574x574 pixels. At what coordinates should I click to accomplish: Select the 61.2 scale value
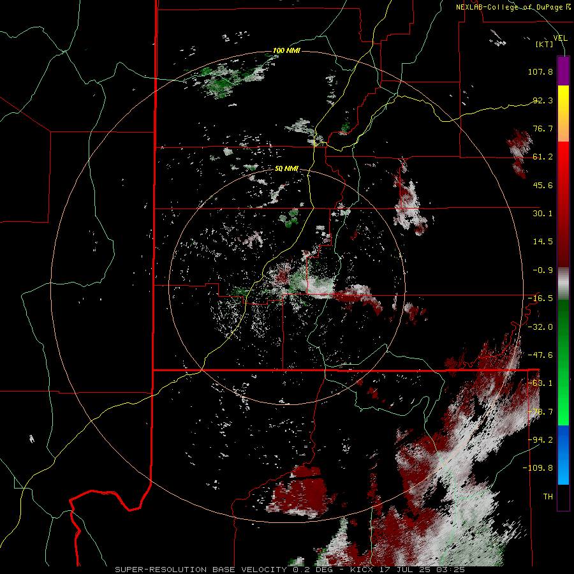click(543, 157)
